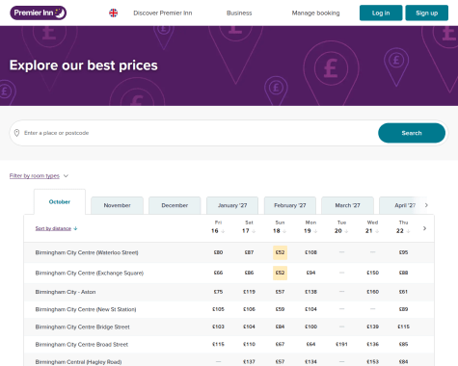Sort by Wed 21 column arrow
This screenshot has width=458, height=366.
coord(377,231)
